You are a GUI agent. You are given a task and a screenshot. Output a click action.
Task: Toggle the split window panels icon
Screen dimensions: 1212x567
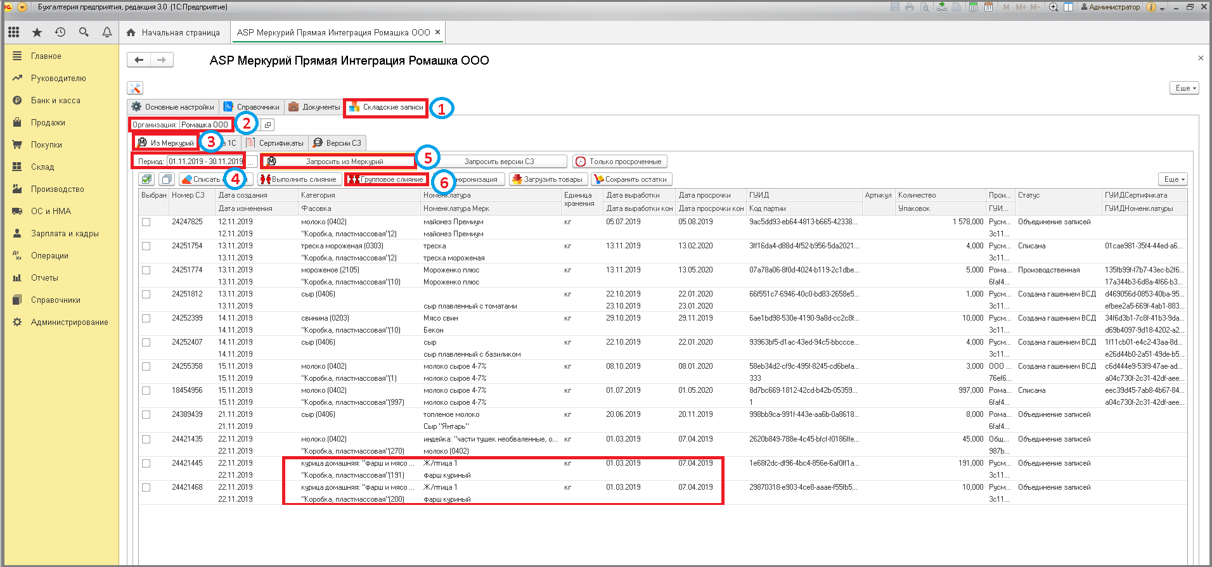point(1068,7)
